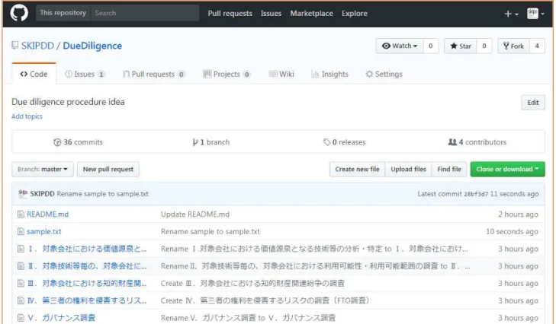The image size is (556, 324).
Task: Open the Clone or download dropdown
Action: [x=507, y=170]
